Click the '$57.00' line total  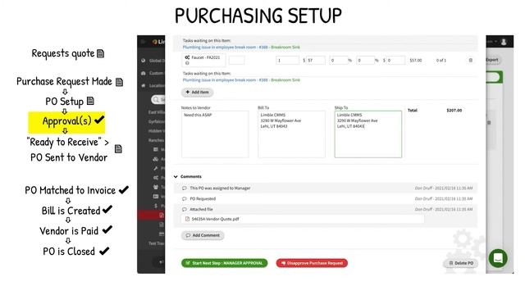pyautogui.click(x=416, y=60)
